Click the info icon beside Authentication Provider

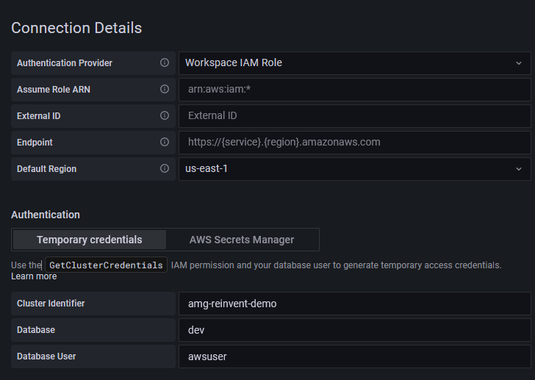click(165, 63)
